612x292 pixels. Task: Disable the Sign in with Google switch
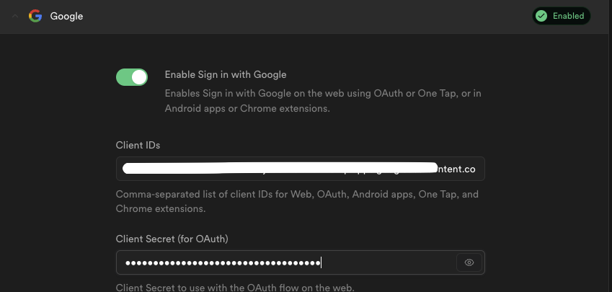coord(132,76)
